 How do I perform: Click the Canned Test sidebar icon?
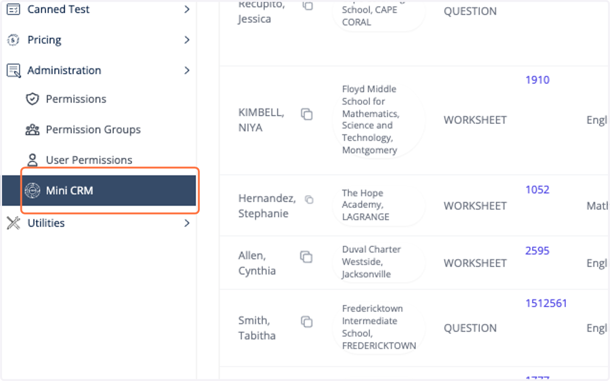click(x=14, y=9)
